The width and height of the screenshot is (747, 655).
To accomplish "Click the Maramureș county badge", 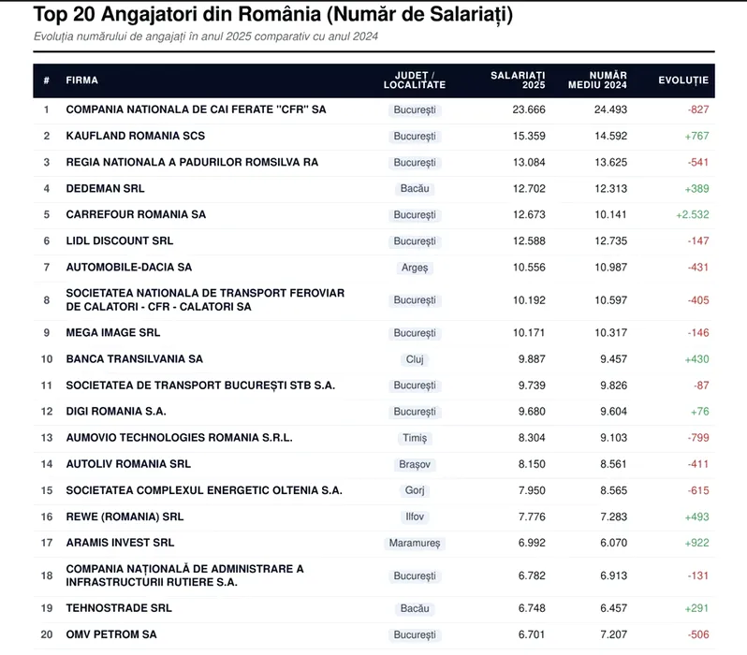I will point(415,543).
